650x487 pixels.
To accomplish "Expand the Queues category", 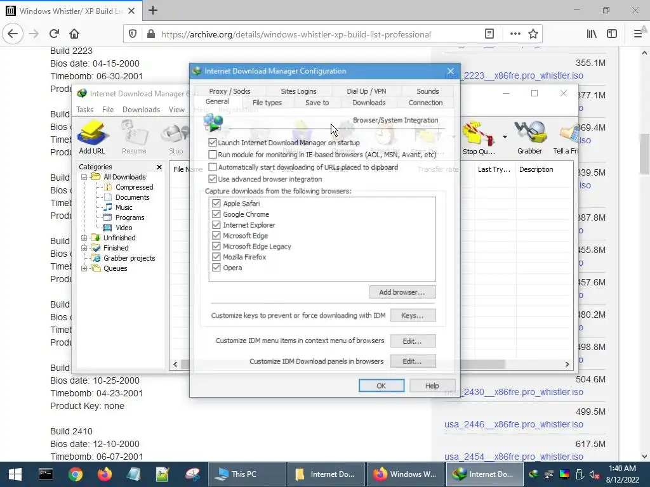I will tap(84, 268).
